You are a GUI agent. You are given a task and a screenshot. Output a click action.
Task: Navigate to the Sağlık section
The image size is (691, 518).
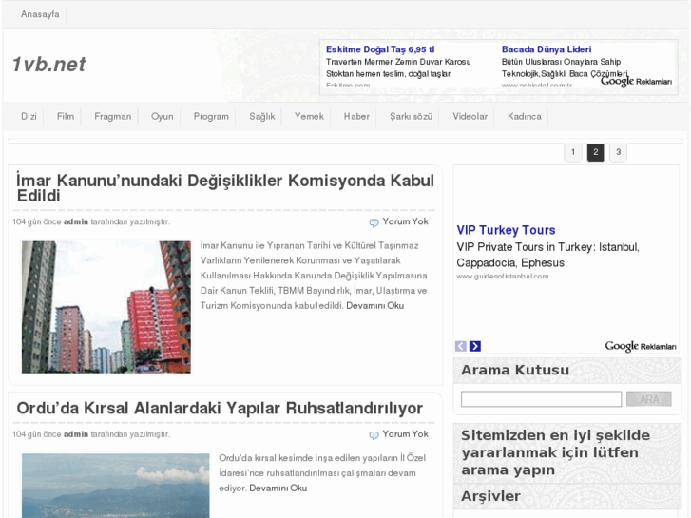[261, 117]
